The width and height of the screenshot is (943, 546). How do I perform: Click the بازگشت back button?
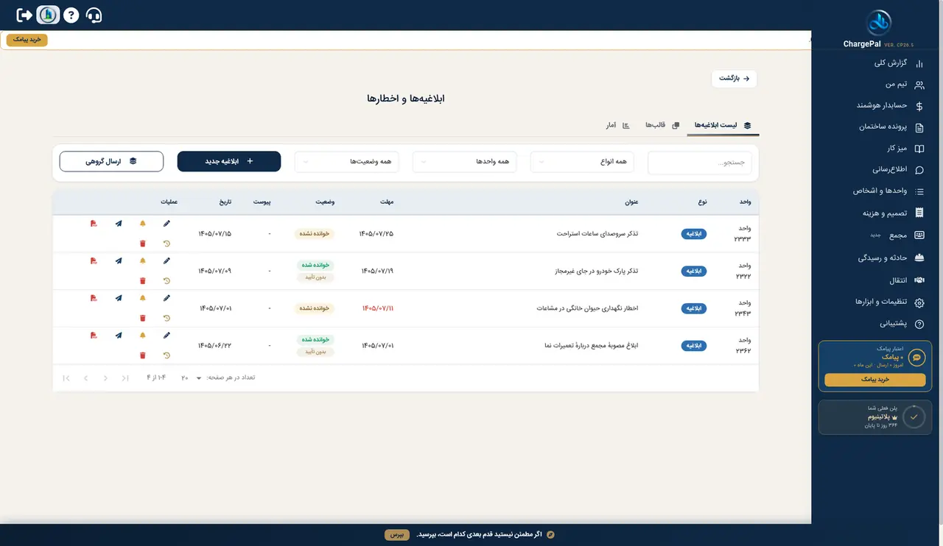pyautogui.click(x=735, y=78)
